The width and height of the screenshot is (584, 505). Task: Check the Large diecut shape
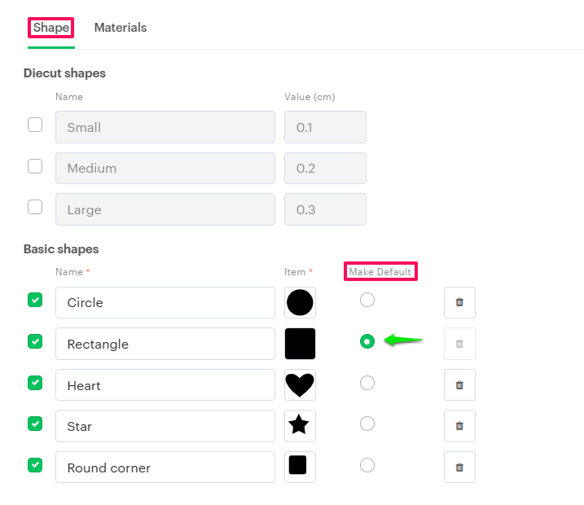[35, 207]
